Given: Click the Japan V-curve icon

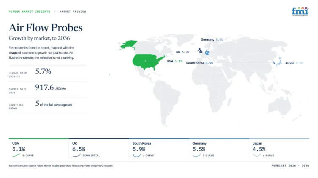Looking at the screenshot, I should pos(257,155).
